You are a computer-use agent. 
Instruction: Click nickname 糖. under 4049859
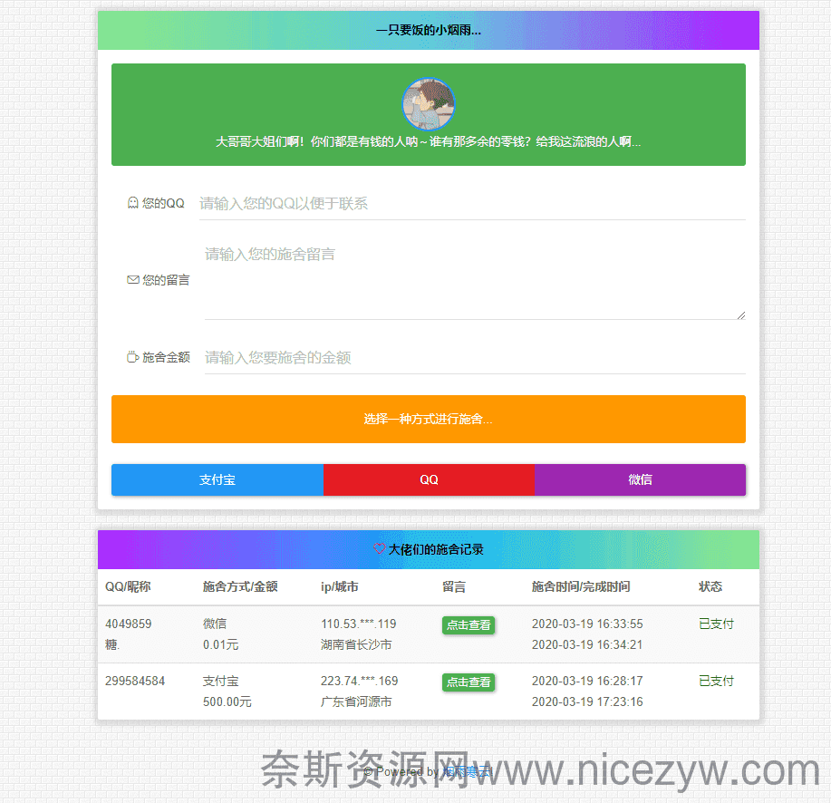112,644
